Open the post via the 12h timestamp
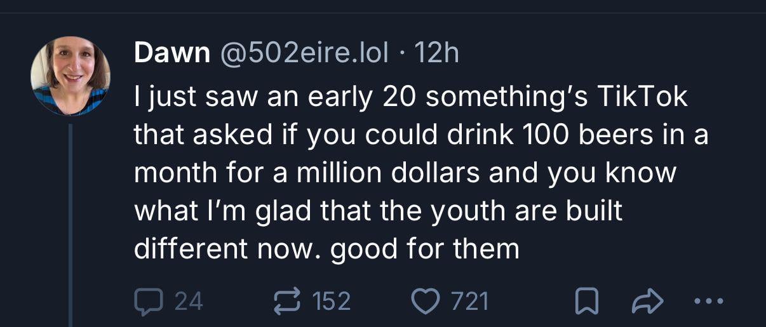766x327 pixels. coord(436,53)
